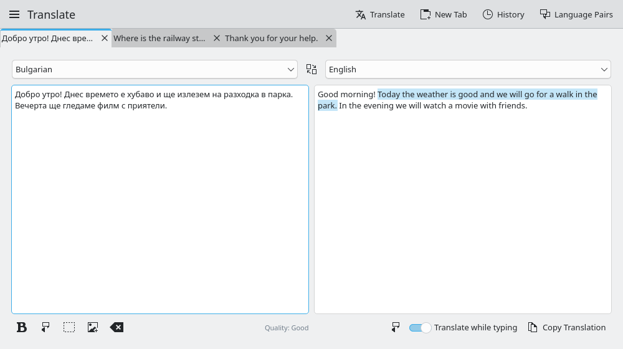This screenshot has width=623, height=349.
Task: Click the Translate toolbar button
Action: click(380, 15)
